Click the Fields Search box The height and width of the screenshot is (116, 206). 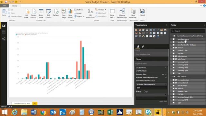(x=188, y=31)
